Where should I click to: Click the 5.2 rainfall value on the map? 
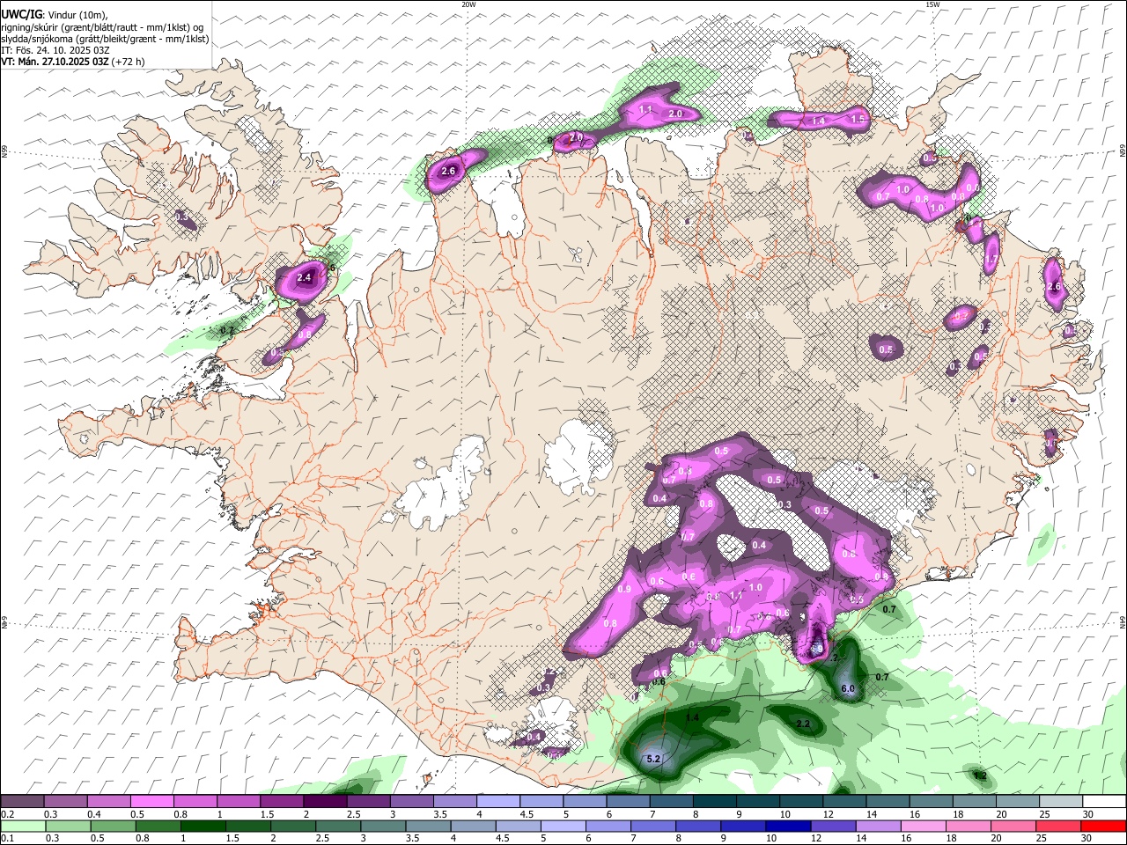tap(653, 759)
